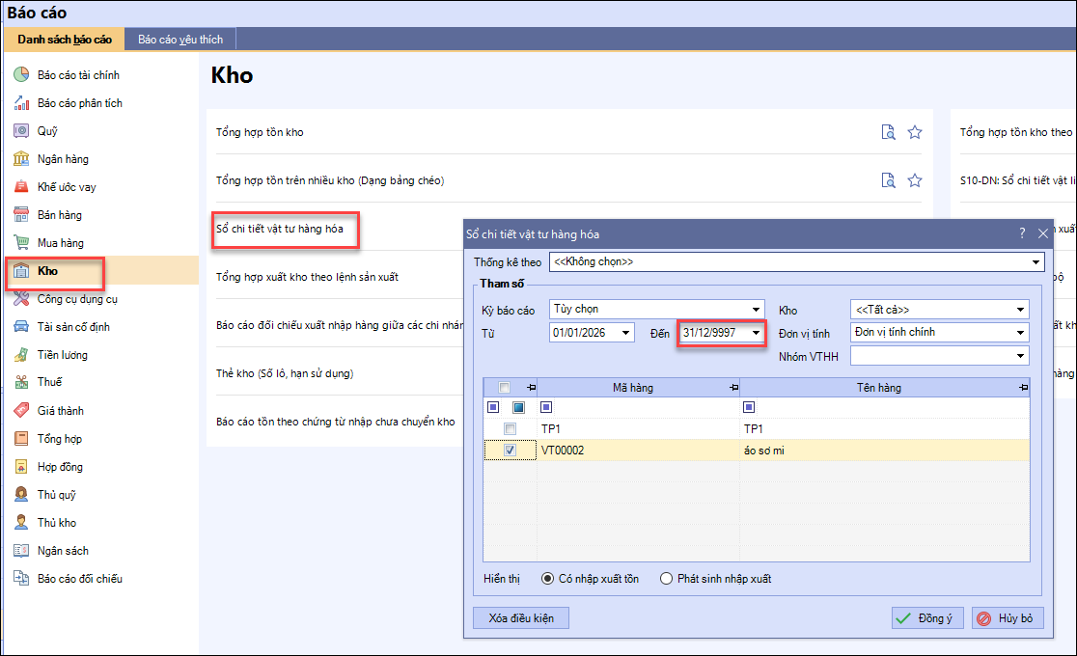Open Ngân hàng sidebar category
Viewport: 1077px width, 656px height.
tap(63, 158)
